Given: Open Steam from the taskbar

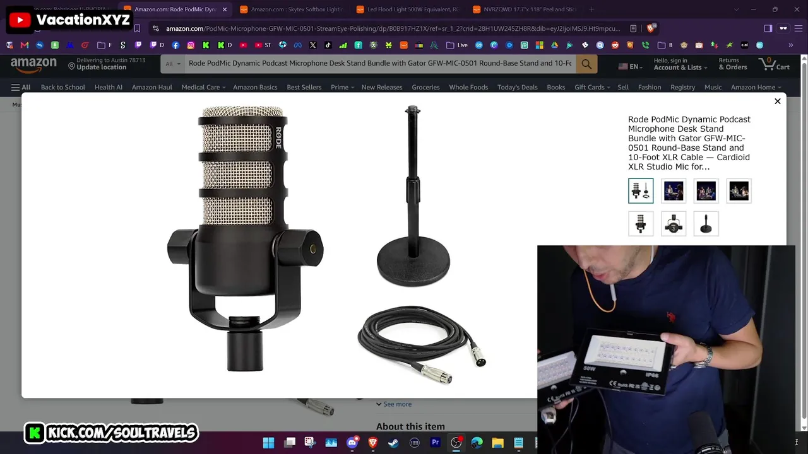Looking at the screenshot, I should (393, 443).
